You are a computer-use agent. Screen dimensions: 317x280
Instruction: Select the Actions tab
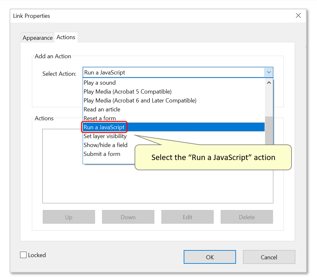tap(66, 37)
